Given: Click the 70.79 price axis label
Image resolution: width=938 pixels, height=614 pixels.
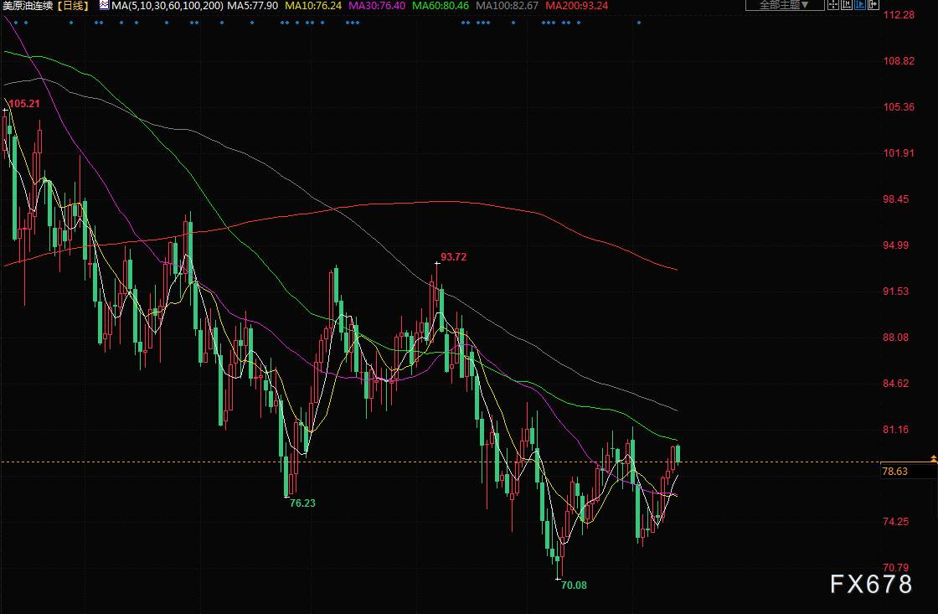Looking at the screenshot, I should pos(895,568).
